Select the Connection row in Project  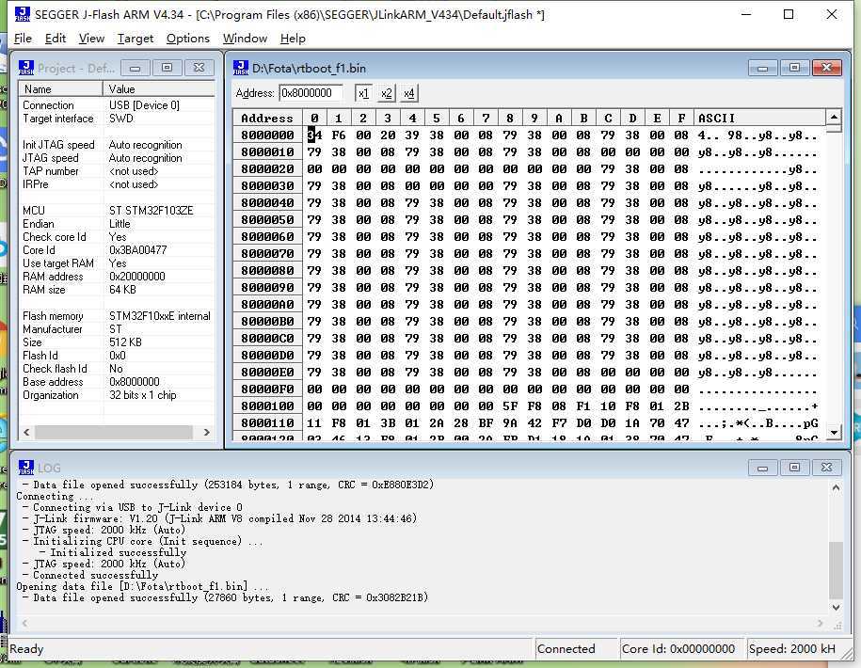pyautogui.click(x=117, y=105)
